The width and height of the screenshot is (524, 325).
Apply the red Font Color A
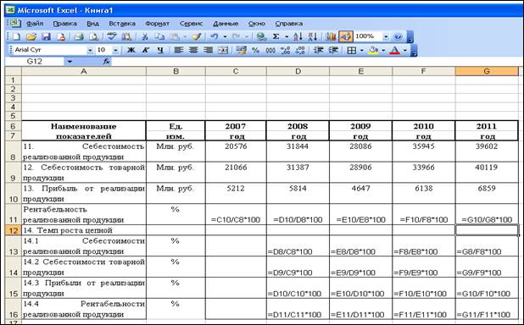(x=395, y=50)
